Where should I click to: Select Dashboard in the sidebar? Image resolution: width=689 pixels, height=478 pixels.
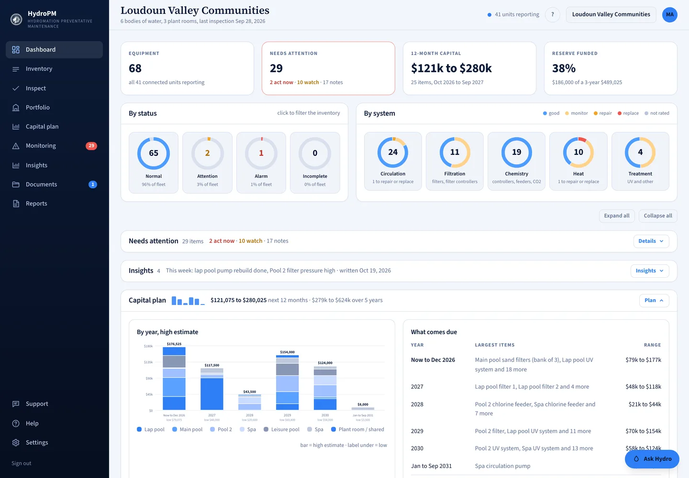point(54,50)
